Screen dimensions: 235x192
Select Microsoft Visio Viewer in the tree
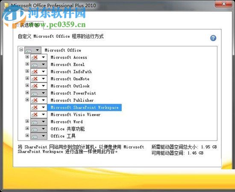tap(76, 114)
